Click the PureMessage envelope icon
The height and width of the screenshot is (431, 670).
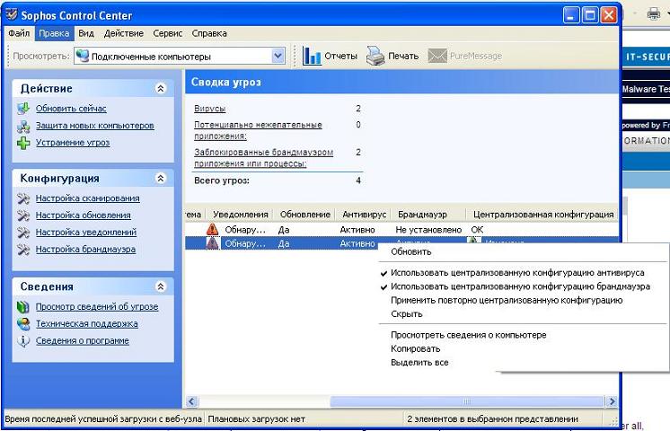pos(437,56)
